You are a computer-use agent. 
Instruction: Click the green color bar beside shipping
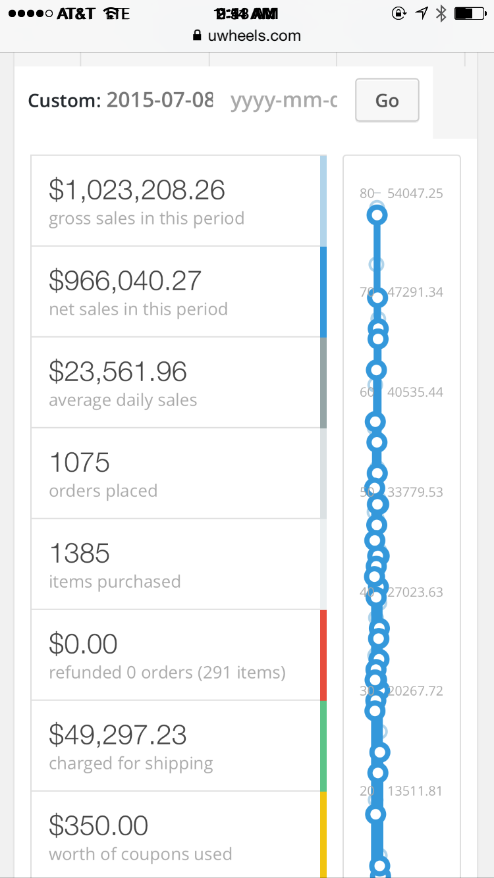(x=323, y=746)
